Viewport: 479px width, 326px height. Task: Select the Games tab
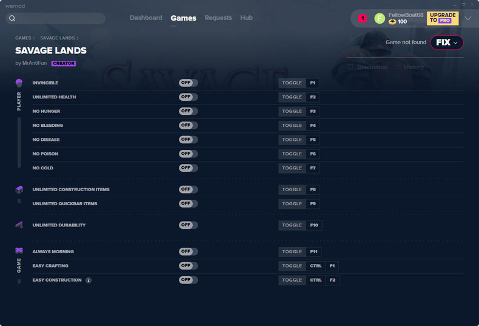(183, 18)
